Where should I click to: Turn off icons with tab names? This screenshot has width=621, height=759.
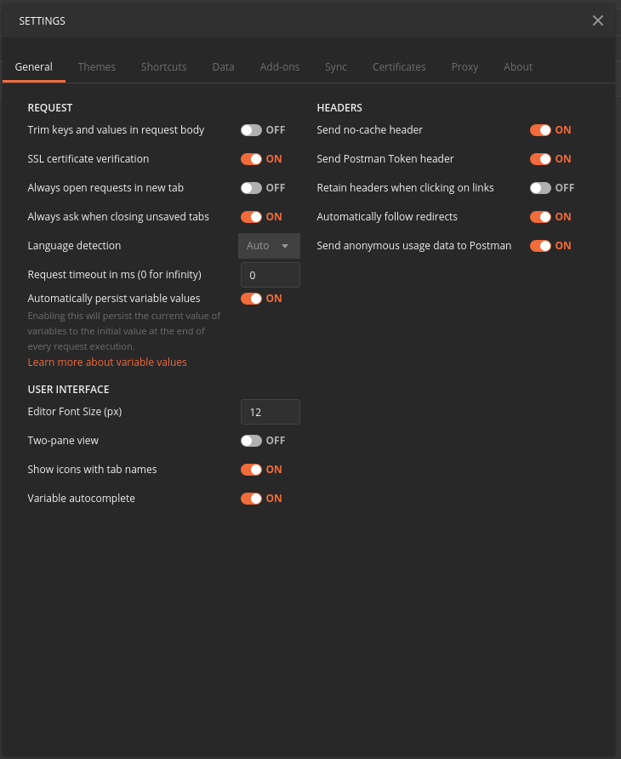coord(251,470)
